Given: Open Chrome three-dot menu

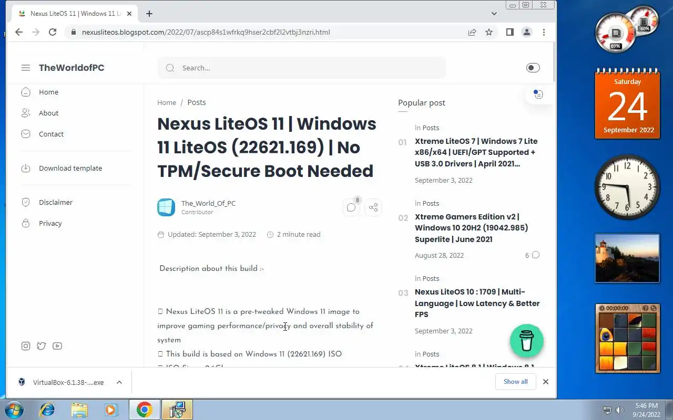Looking at the screenshot, I should point(544,32).
